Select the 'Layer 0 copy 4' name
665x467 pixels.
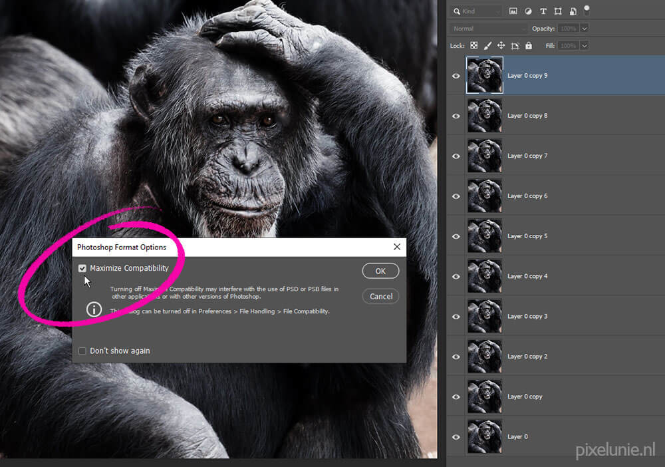coord(527,276)
